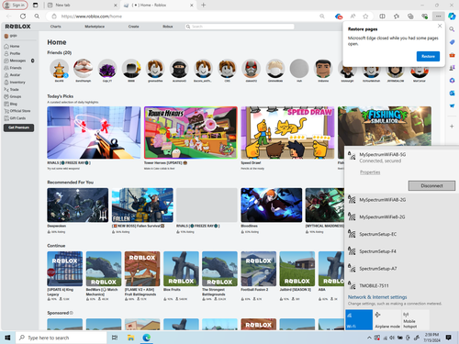Add a new Edge sidebar app
This screenshot has height=344, width=459.
[452, 126]
